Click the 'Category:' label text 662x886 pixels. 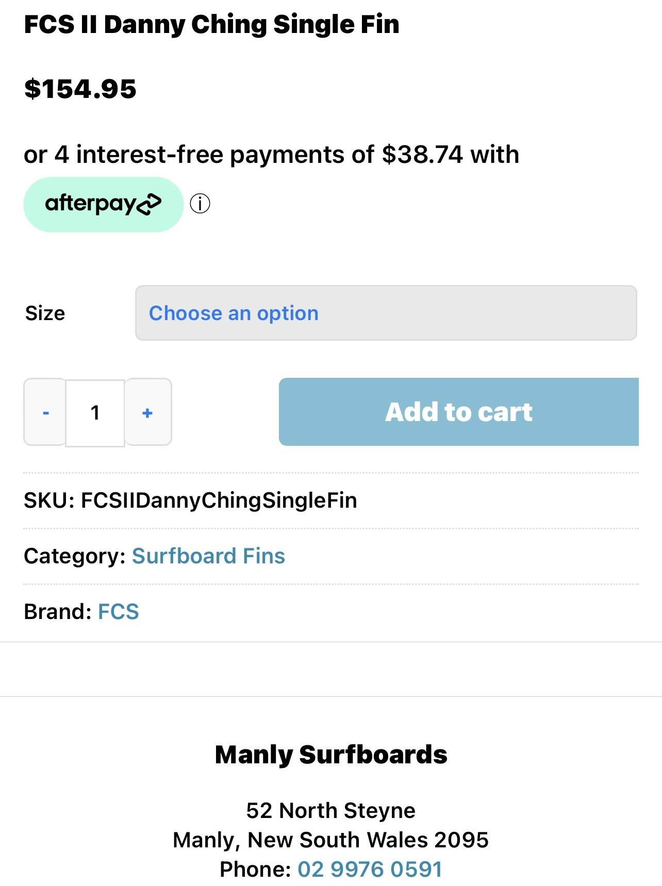point(75,556)
